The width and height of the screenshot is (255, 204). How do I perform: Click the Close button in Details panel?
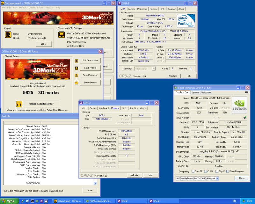click(x=90, y=191)
